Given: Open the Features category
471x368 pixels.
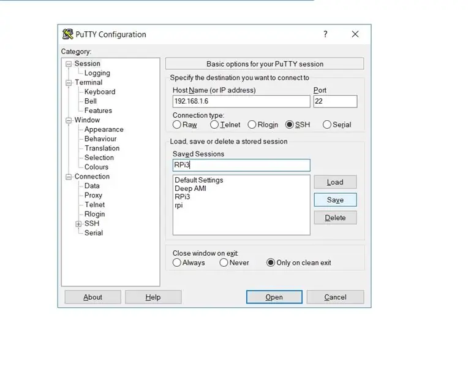Looking at the screenshot, I should tap(98, 110).
